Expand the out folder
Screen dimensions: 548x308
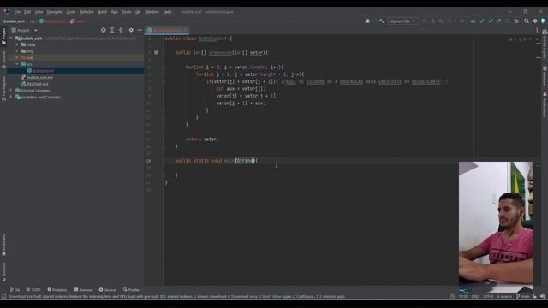pyautogui.click(x=17, y=57)
